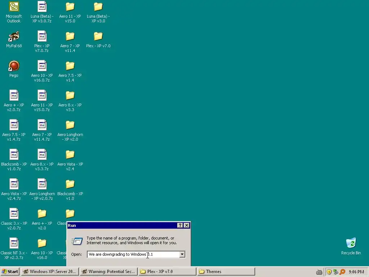
Task: Click the keyboard icon beside the tray
Action: [x=319, y=272]
